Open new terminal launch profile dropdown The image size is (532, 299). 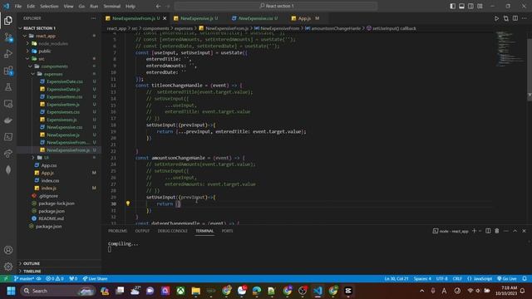480,231
